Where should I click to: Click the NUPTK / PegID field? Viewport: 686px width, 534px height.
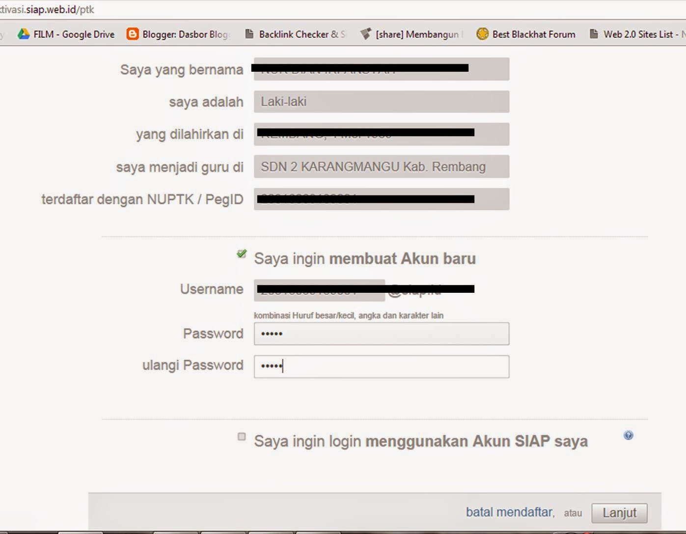tap(382, 199)
